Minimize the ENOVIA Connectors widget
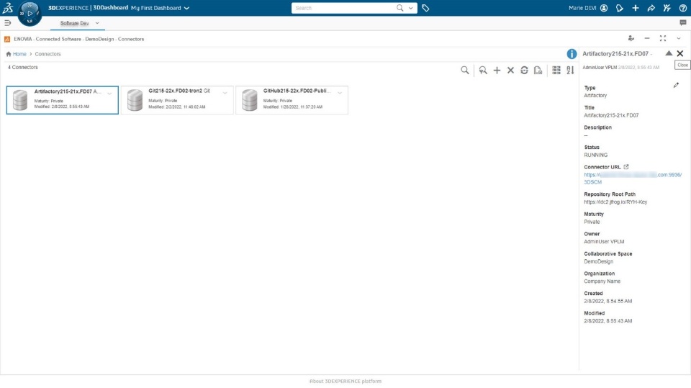691x388 pixels. click(x=647, y=38)
